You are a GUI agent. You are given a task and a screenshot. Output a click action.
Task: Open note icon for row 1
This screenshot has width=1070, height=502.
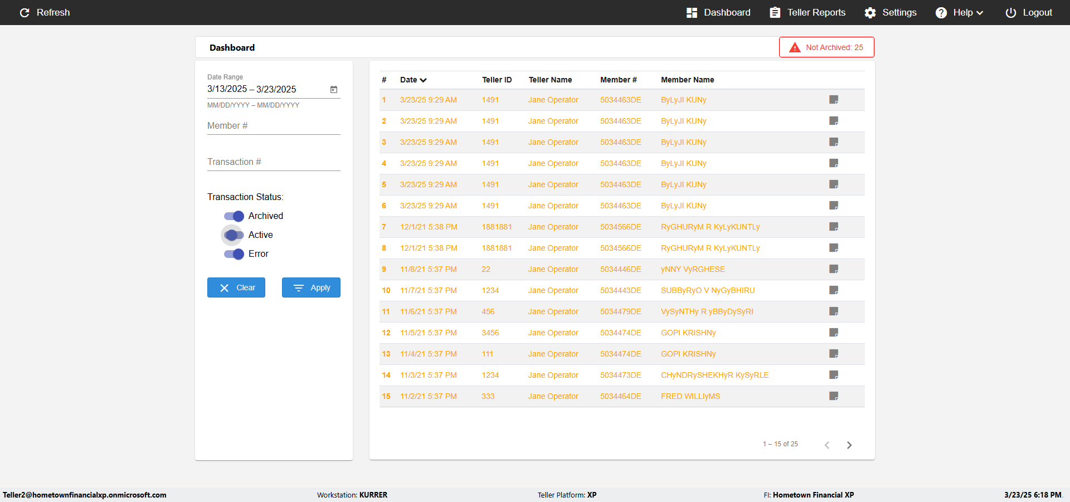coord(834,100)
